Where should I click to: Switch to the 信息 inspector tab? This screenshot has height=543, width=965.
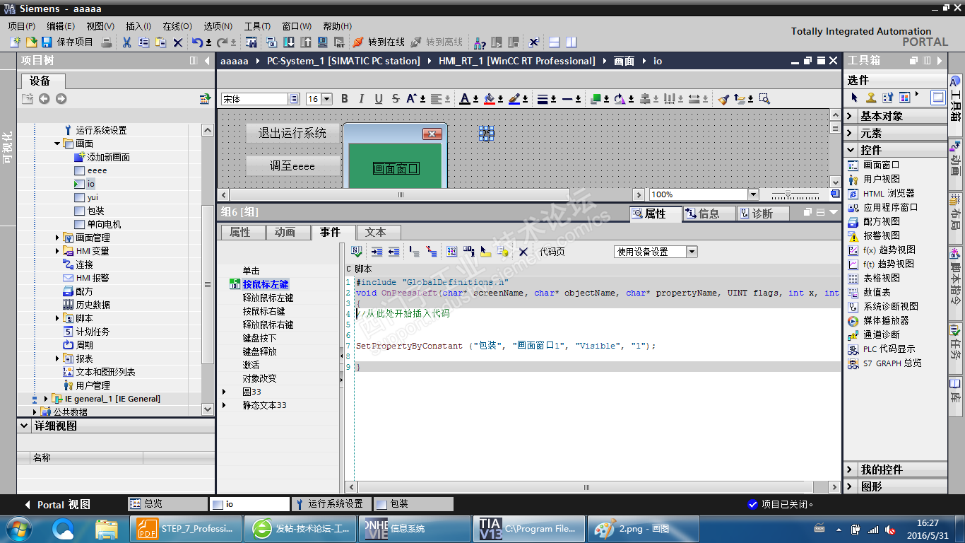click(x=709, y=214)
